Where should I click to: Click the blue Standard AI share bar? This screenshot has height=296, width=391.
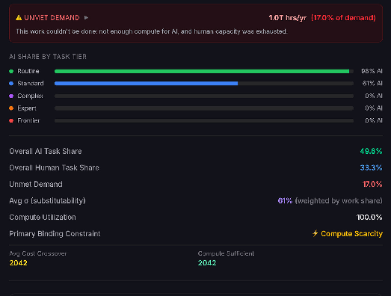[146, 84]
